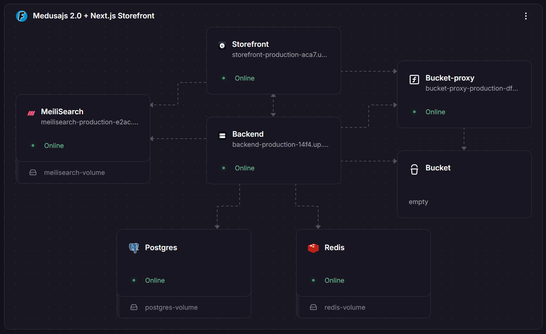Click the redis-volume label
The height and width of the screenshot is (334, 546).
345,307
